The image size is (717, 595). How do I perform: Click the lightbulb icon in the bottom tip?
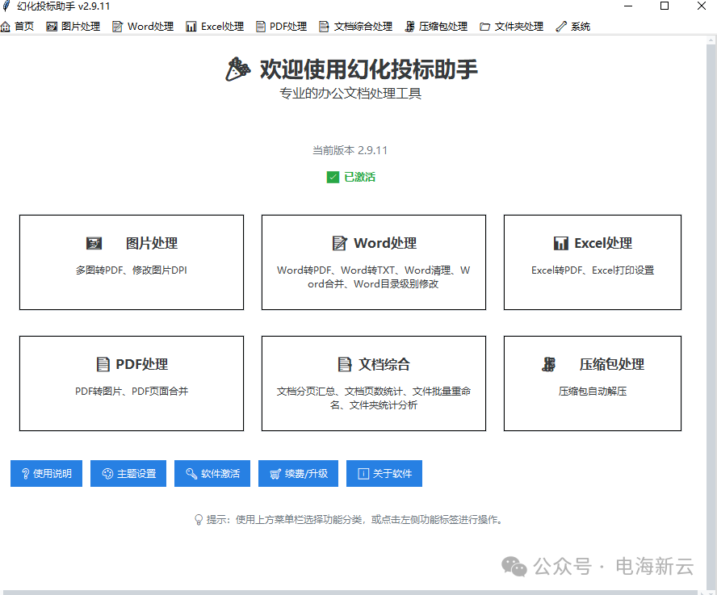point(194,519)
